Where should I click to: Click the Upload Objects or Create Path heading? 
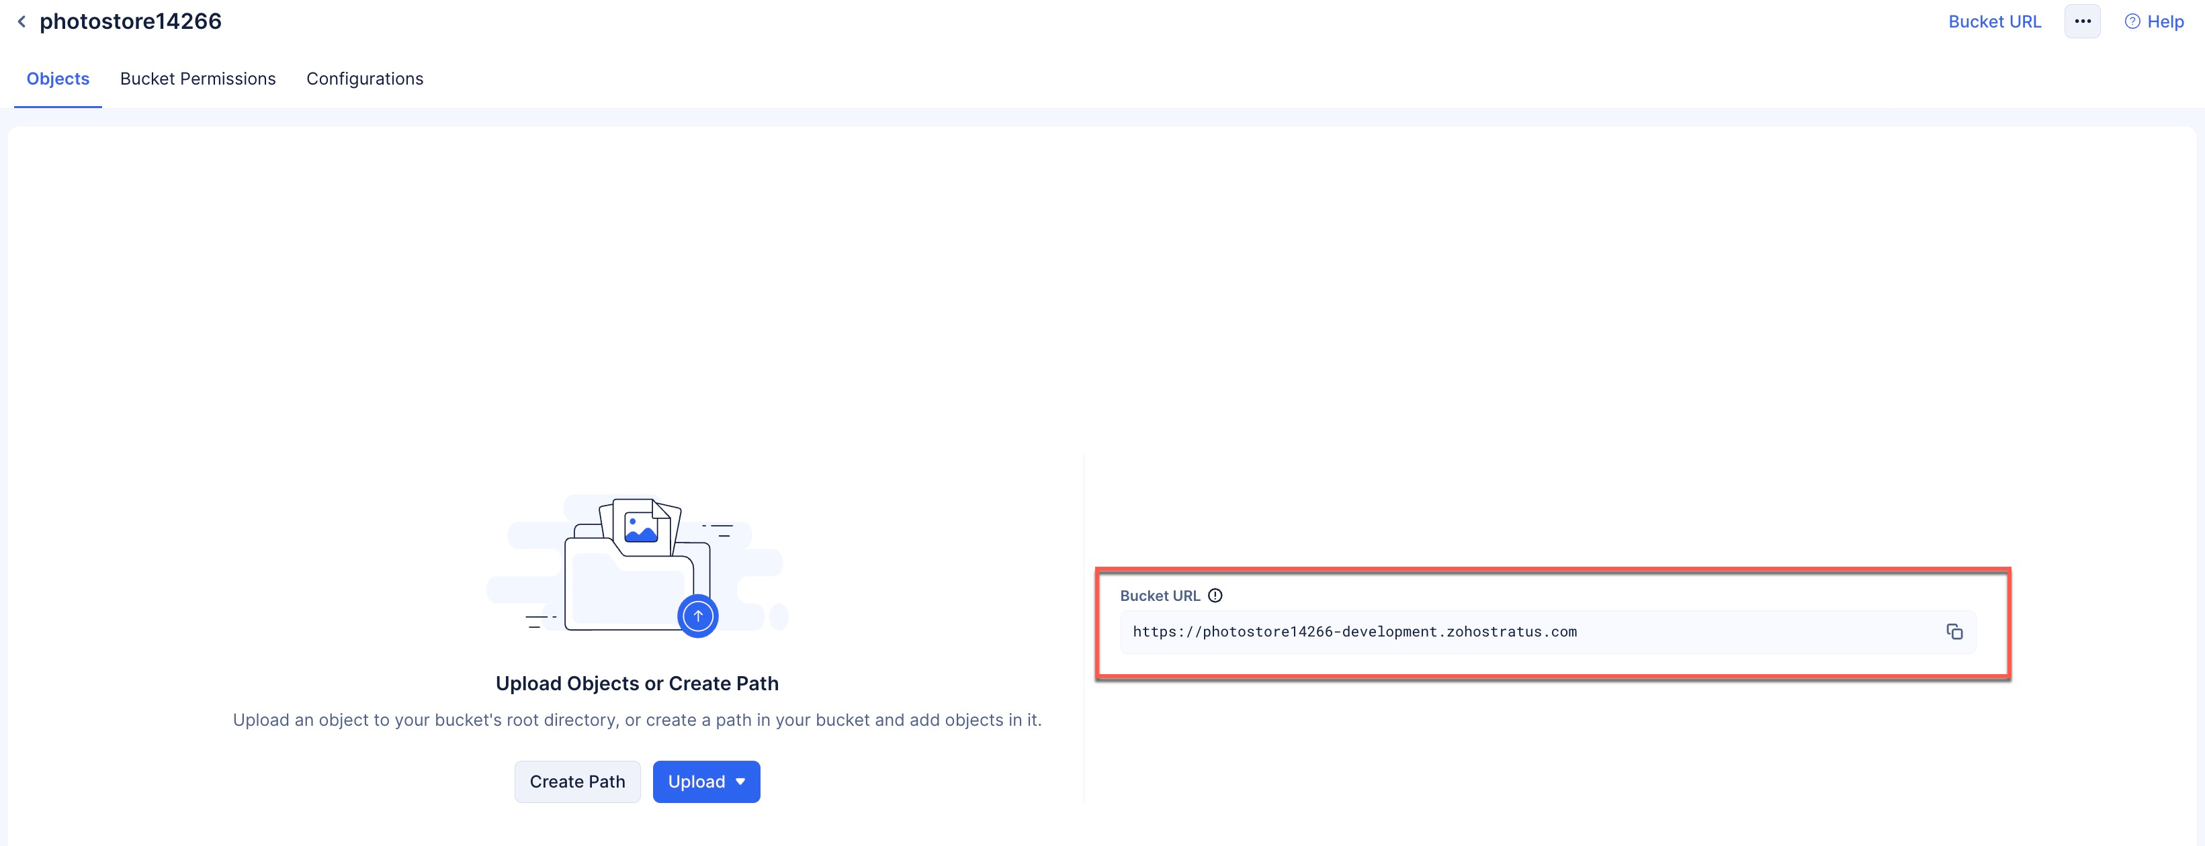pos(637,683)
